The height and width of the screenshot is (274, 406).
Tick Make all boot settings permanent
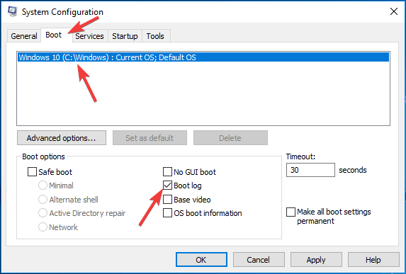[291, 212]
